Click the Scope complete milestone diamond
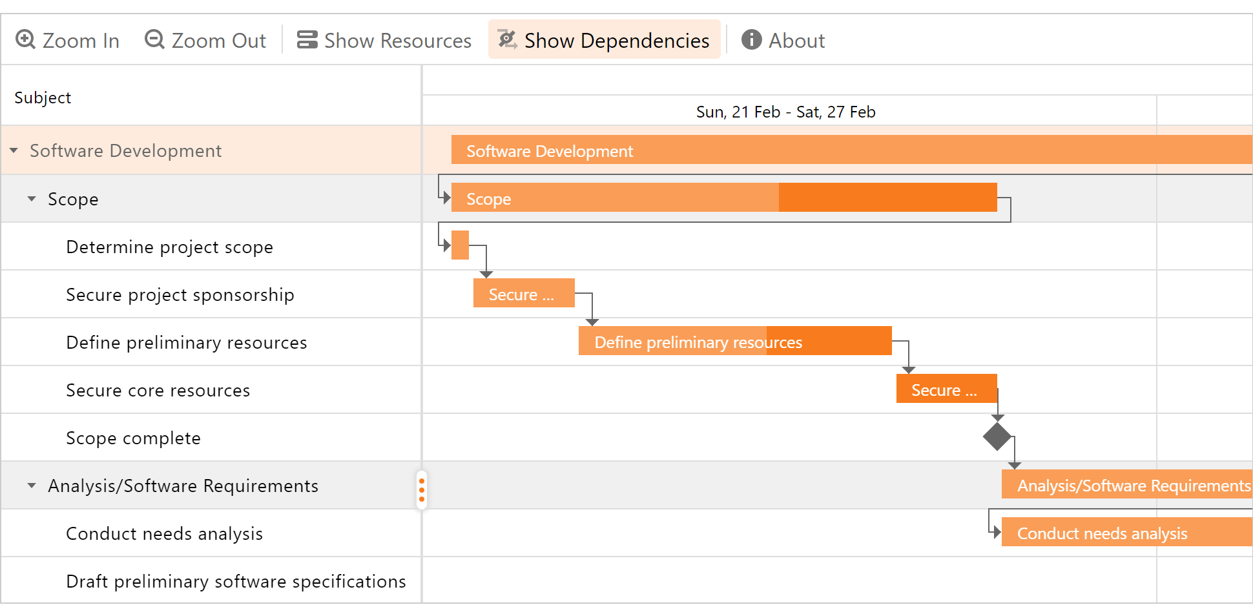The height and width of the screenshot is (616, 1253). click(x=997, y=438)
